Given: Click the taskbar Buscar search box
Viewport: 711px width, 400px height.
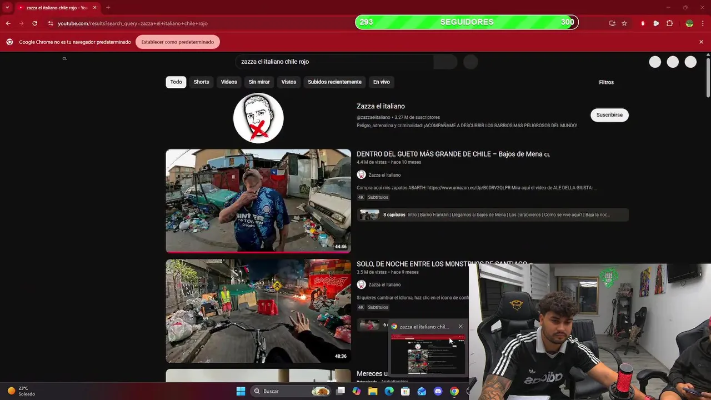Looking at the screenshot, I should tap(291, 391).
